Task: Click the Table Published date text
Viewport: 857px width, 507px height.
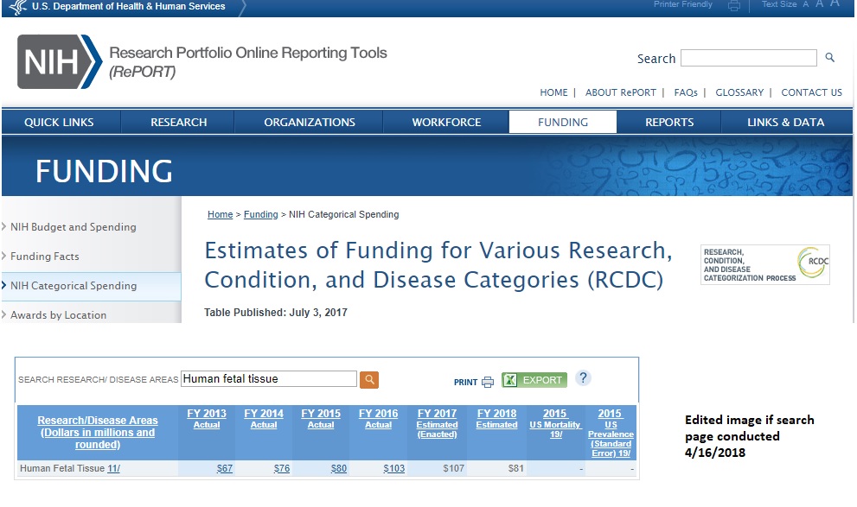Action: 276,313
